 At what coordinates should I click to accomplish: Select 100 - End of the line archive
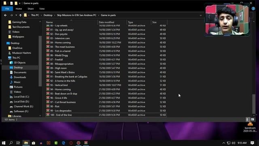[106, 115]
